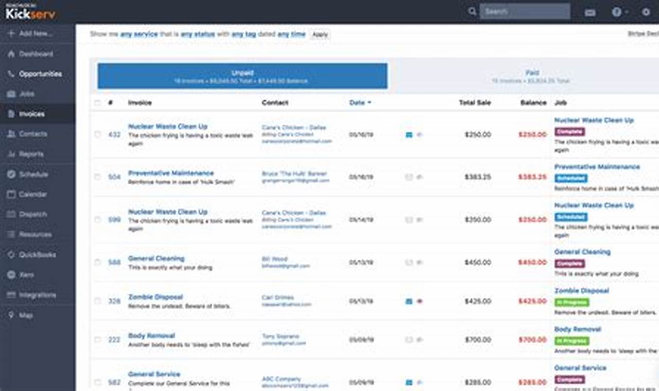Image resolution: width=659 pixels, height=391 pixels.
Task: Click the Kickserv logo
Action: coord(30,12)
